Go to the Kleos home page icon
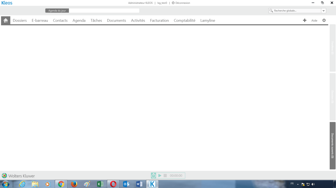The image size is (336, 188). 6,20
